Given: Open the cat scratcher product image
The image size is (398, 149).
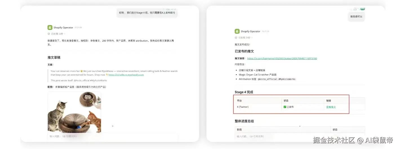Looking at the screenshot, I should tap(74, 112).
